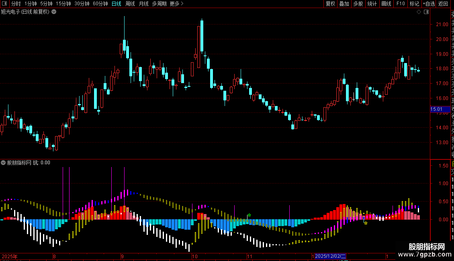Click the yellow star signal marker
This screenshot has width=454, height=261.
tap(366, 223)
